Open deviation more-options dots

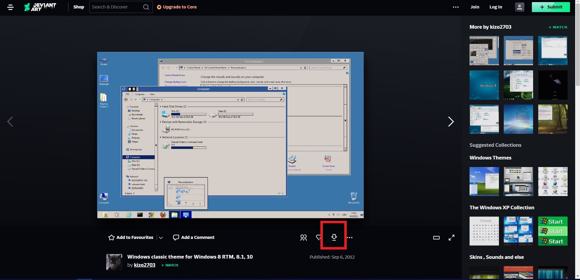click(x=350, y=237)
